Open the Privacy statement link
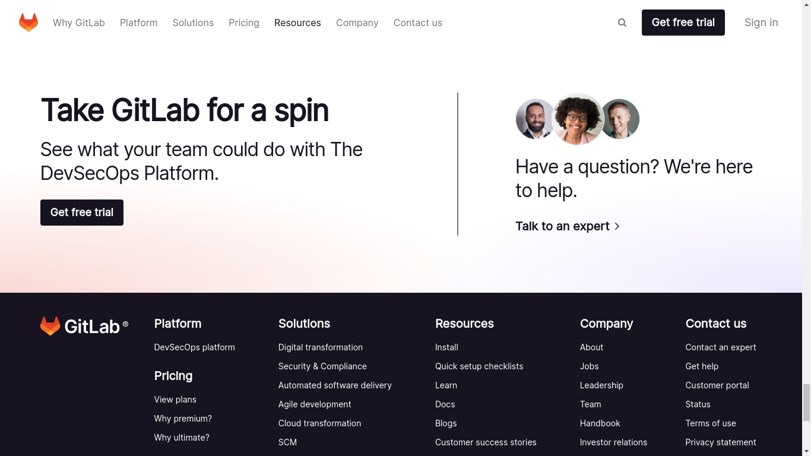The image size is (811, 456). click(721, 442)
